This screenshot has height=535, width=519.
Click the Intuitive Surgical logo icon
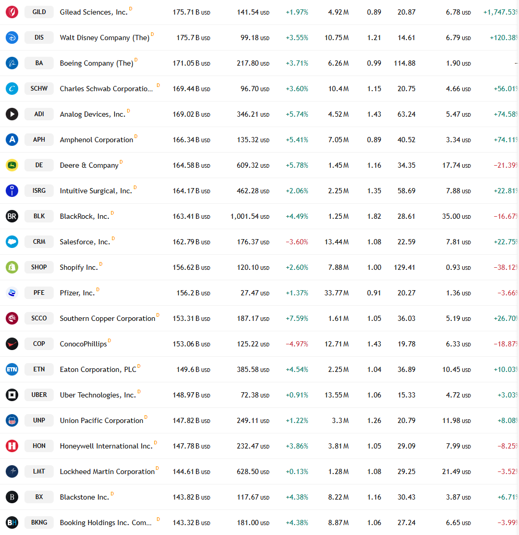click(12, 191)
